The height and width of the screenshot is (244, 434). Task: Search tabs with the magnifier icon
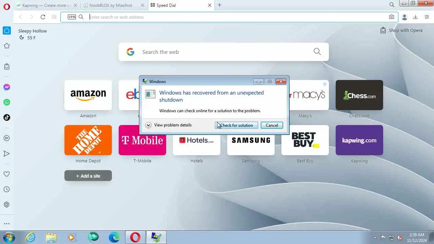[x=392, y=5]
